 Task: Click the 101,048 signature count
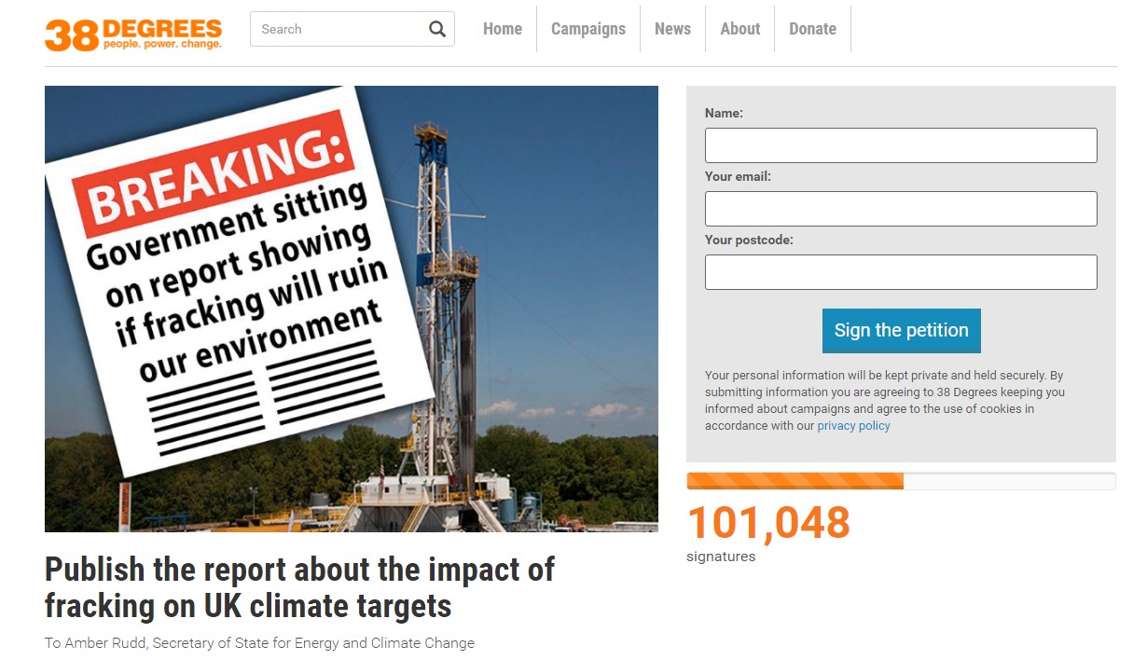tap(767, 523)
